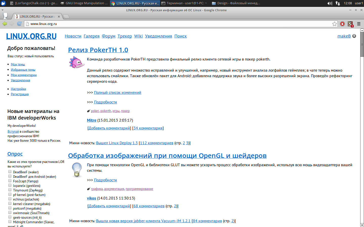Open the red adblock extension icon

tap(342, 24)
